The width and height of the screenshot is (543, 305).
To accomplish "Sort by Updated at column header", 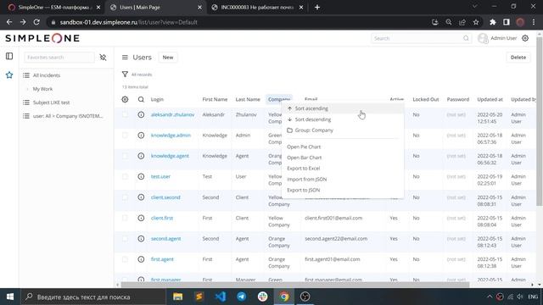I will click(x=490, y=100).
